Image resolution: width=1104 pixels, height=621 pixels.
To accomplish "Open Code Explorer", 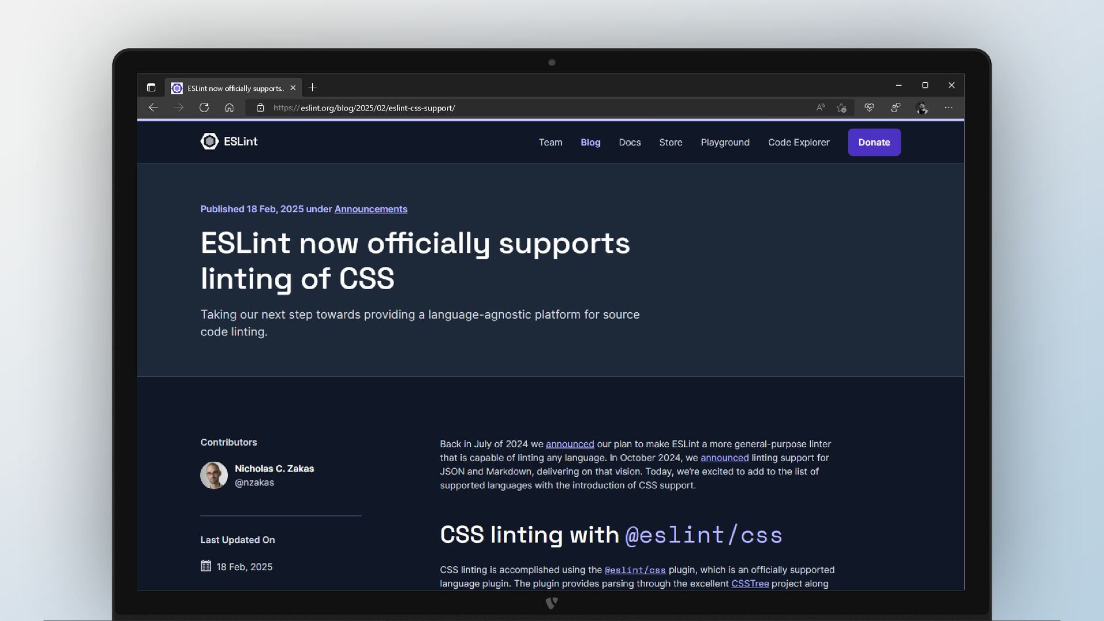I will pyautogui.click(x=799, y=142).
